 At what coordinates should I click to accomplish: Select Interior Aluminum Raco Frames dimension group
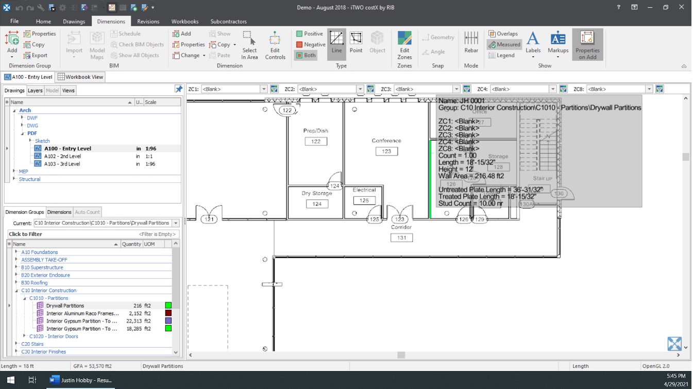[x=82, y=313]
